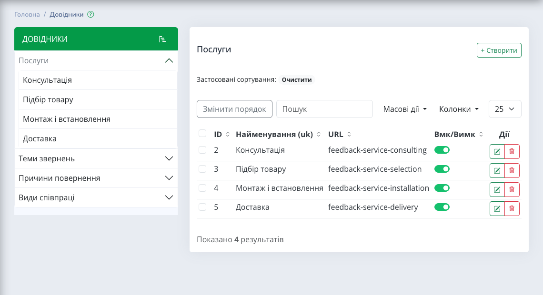Edit the Консультація row
Image resolution: width=543 pixels, height=295 pixels.
pos(497,151)
